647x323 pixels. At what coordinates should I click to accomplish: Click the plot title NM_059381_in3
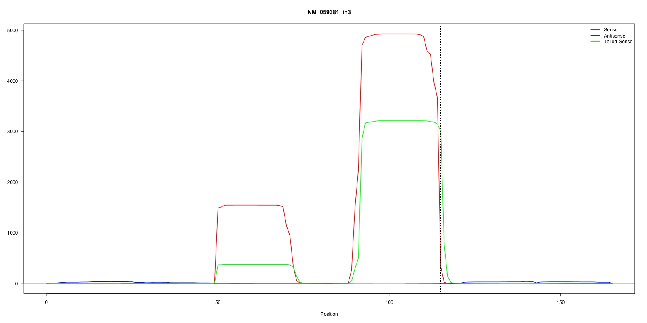[329, 12]
